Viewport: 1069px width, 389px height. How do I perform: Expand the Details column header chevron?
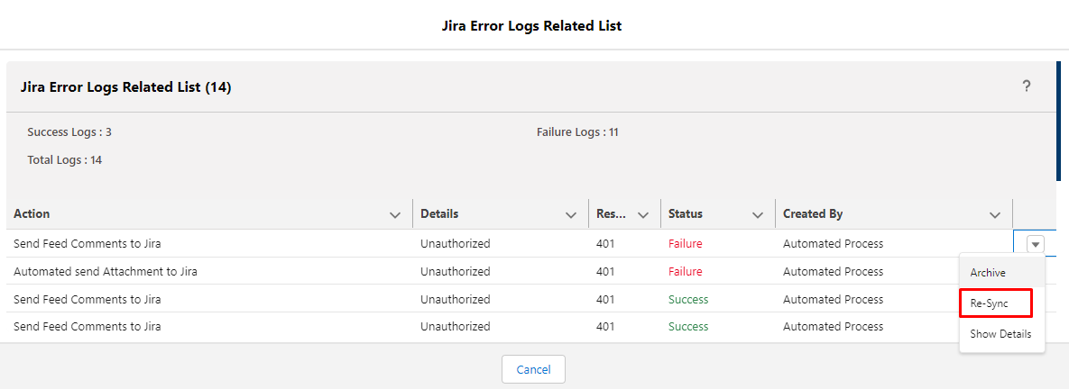571,215
